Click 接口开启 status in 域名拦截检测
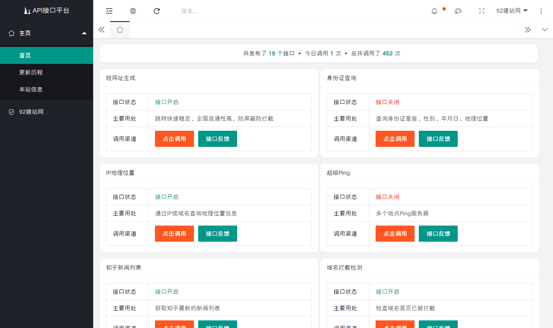The width and height of the screenshot is (553, 328). tap(387, 292)
